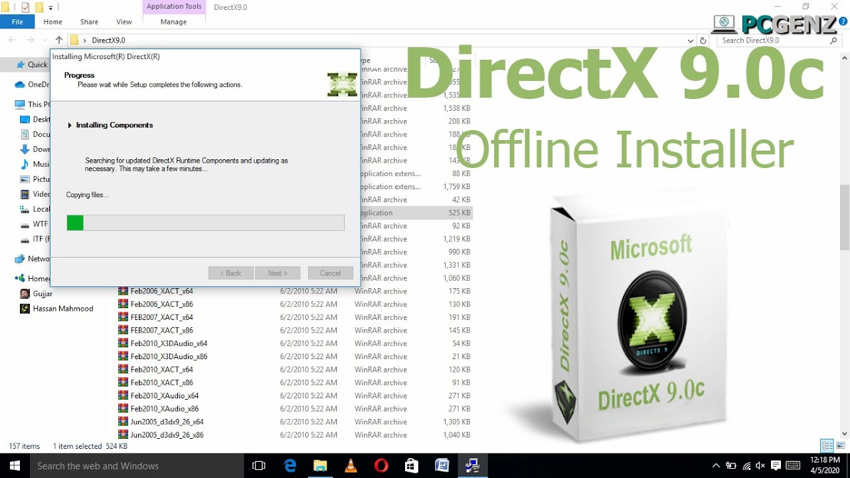This screenshot has height=478, width=850.
Task: Open the File tab in Explorer
Action: coord(17,22)
